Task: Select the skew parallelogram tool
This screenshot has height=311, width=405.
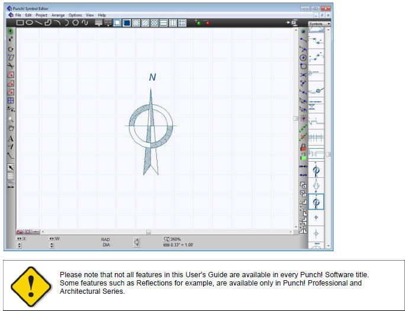Action: click(x=11, y=57)
